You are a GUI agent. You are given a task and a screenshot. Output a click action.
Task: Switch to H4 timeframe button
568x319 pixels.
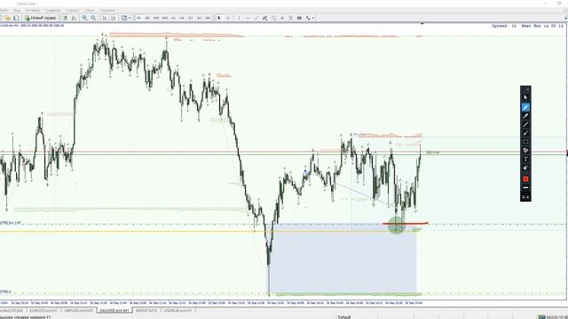point(182,18)
